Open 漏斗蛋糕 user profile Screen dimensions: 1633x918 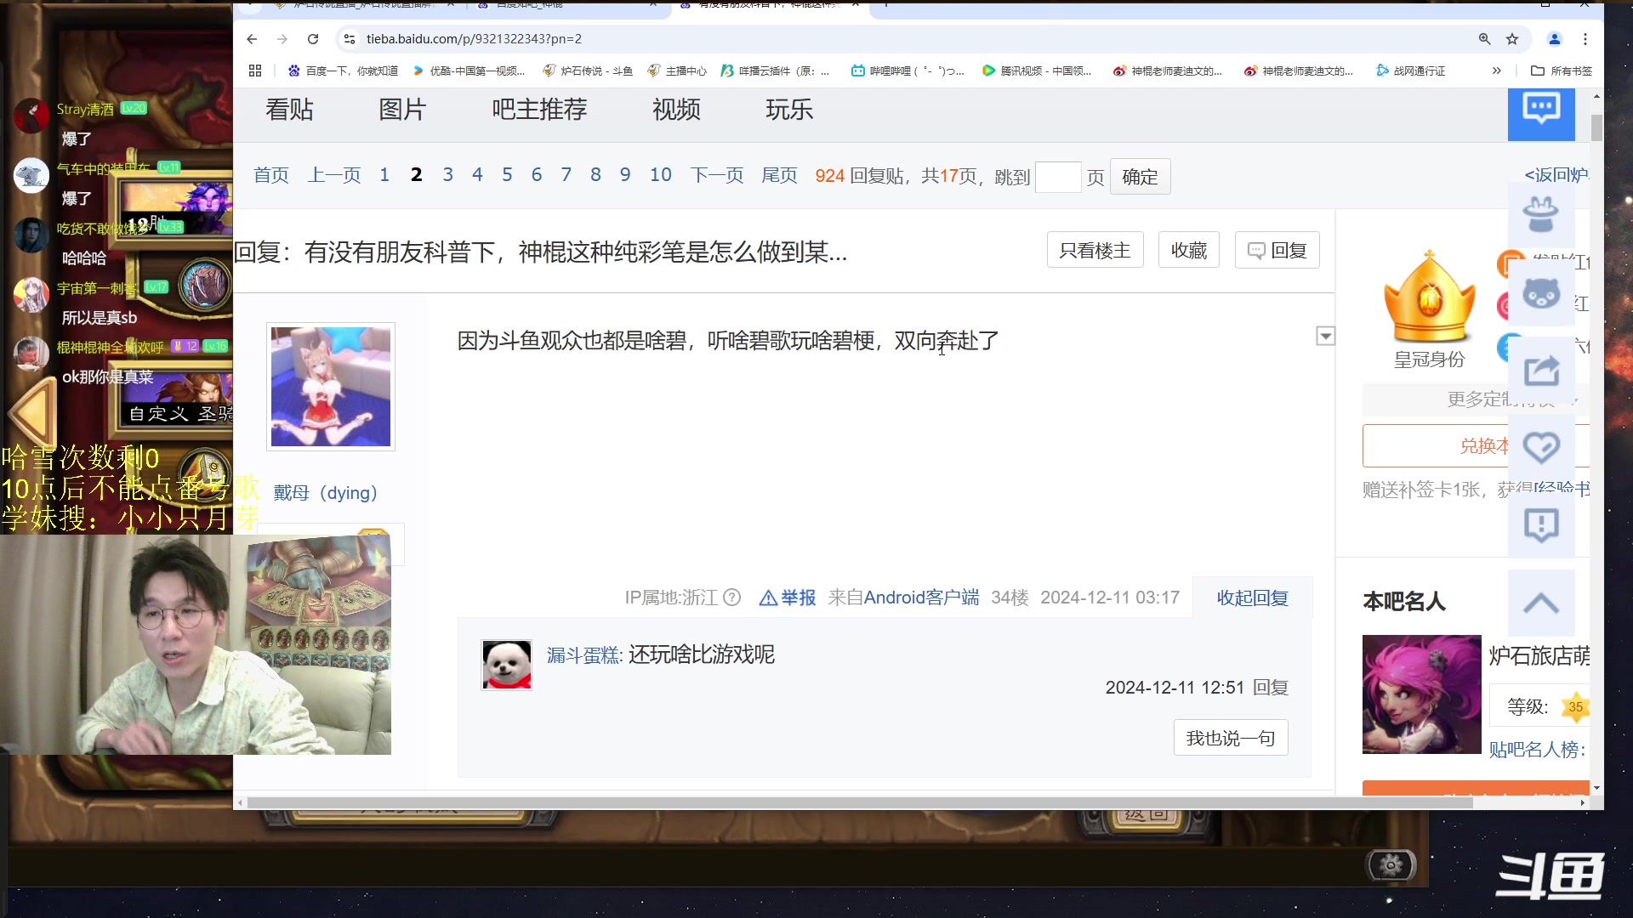point(583,655)
